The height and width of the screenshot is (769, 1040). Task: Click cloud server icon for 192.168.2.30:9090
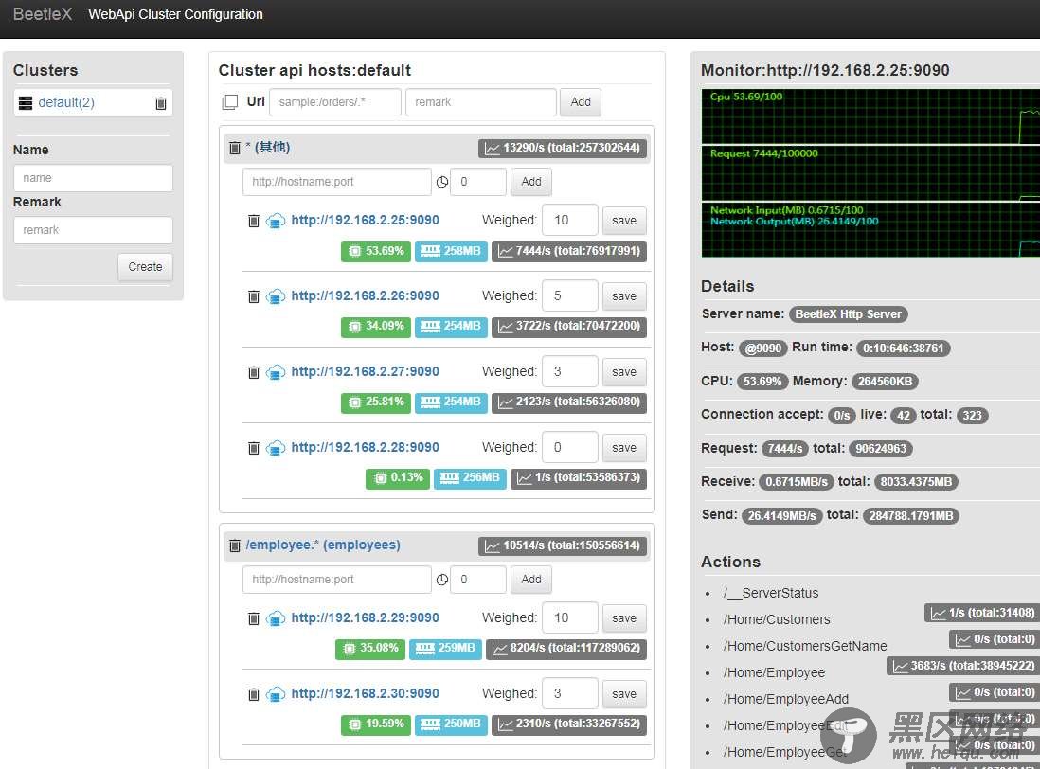point(276,695)
